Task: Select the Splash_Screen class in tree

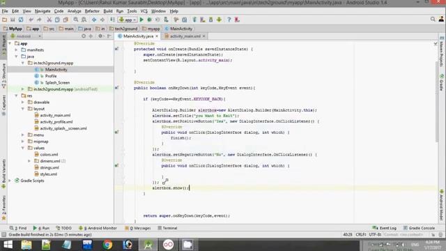Action: coord(57,82)
